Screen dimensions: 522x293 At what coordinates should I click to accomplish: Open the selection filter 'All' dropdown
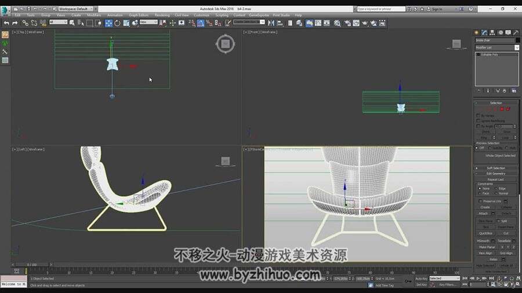click(58, 22)
